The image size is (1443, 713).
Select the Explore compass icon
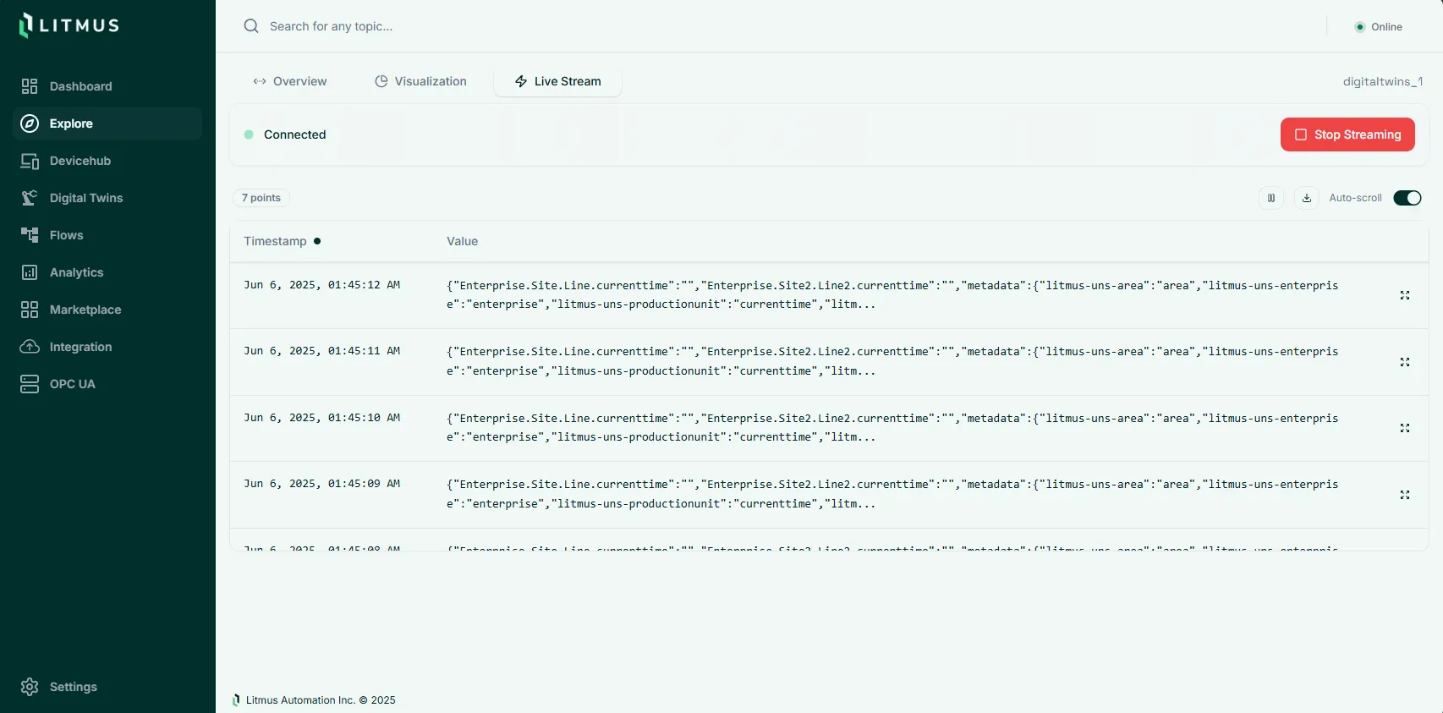[x=30, y=123]
